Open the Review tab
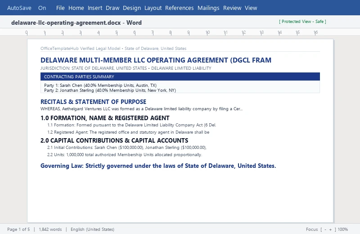This screenshot has height=234, width=360. pyautogui.click(x=232, y=8)
